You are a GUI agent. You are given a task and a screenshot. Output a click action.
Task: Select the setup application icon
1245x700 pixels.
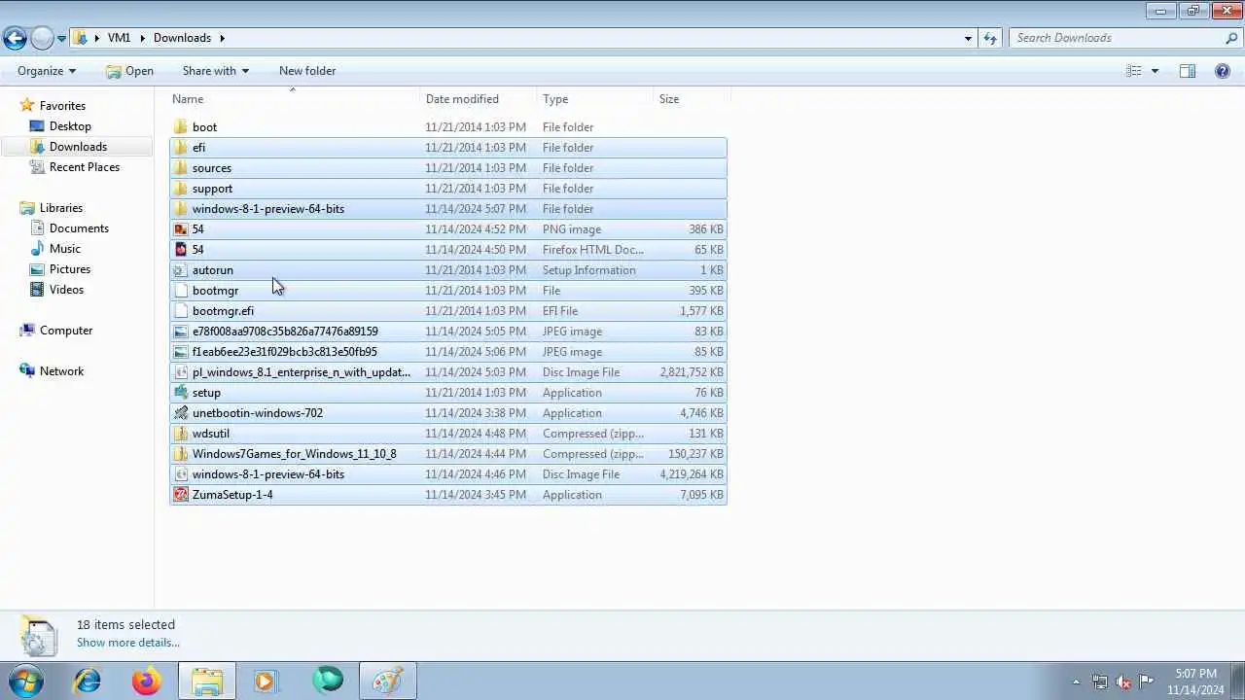coord(181,393)
